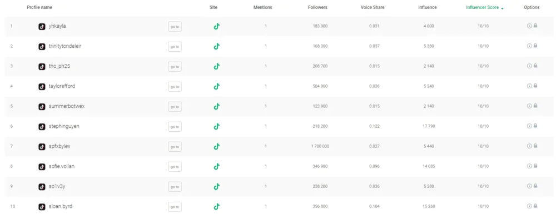Select profile name stephinguyen
Screen dimensions: 556x214
tap(64, 126)
